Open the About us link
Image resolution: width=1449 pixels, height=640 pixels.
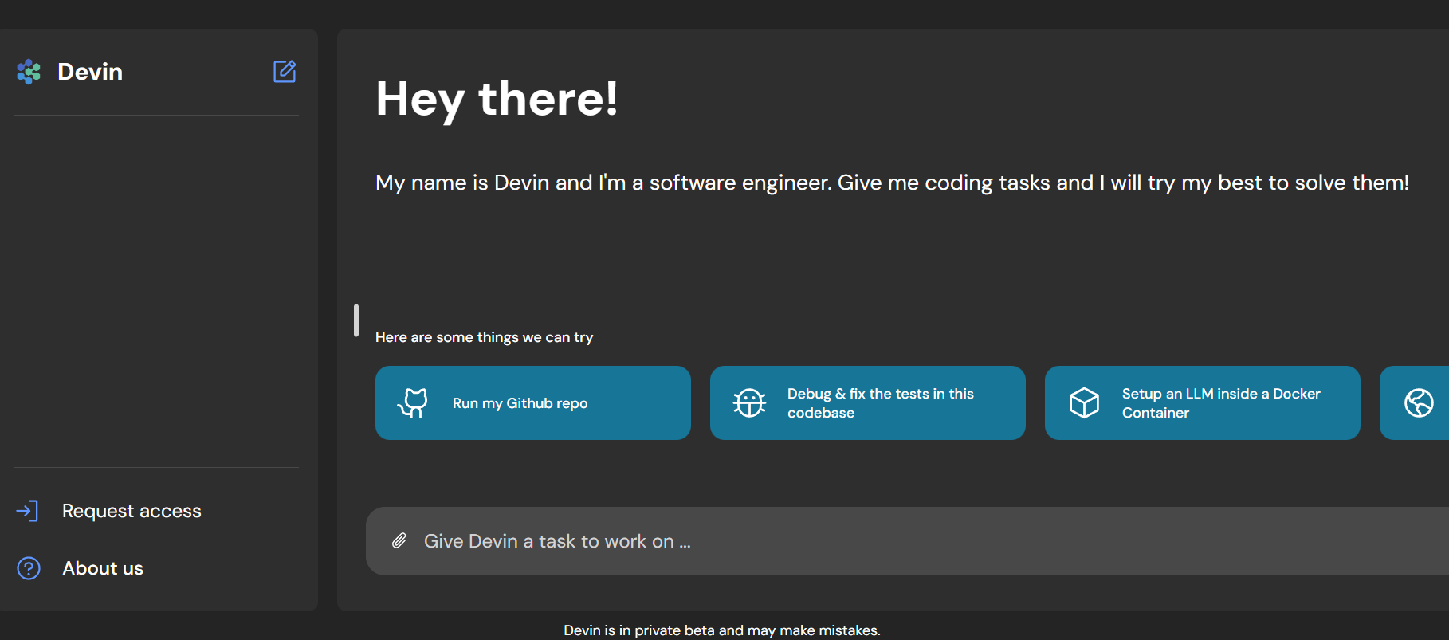pyautogui.click(x=103, y=568)
